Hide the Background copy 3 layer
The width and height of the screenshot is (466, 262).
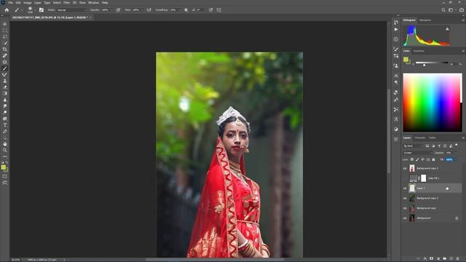tap(405, 198)
